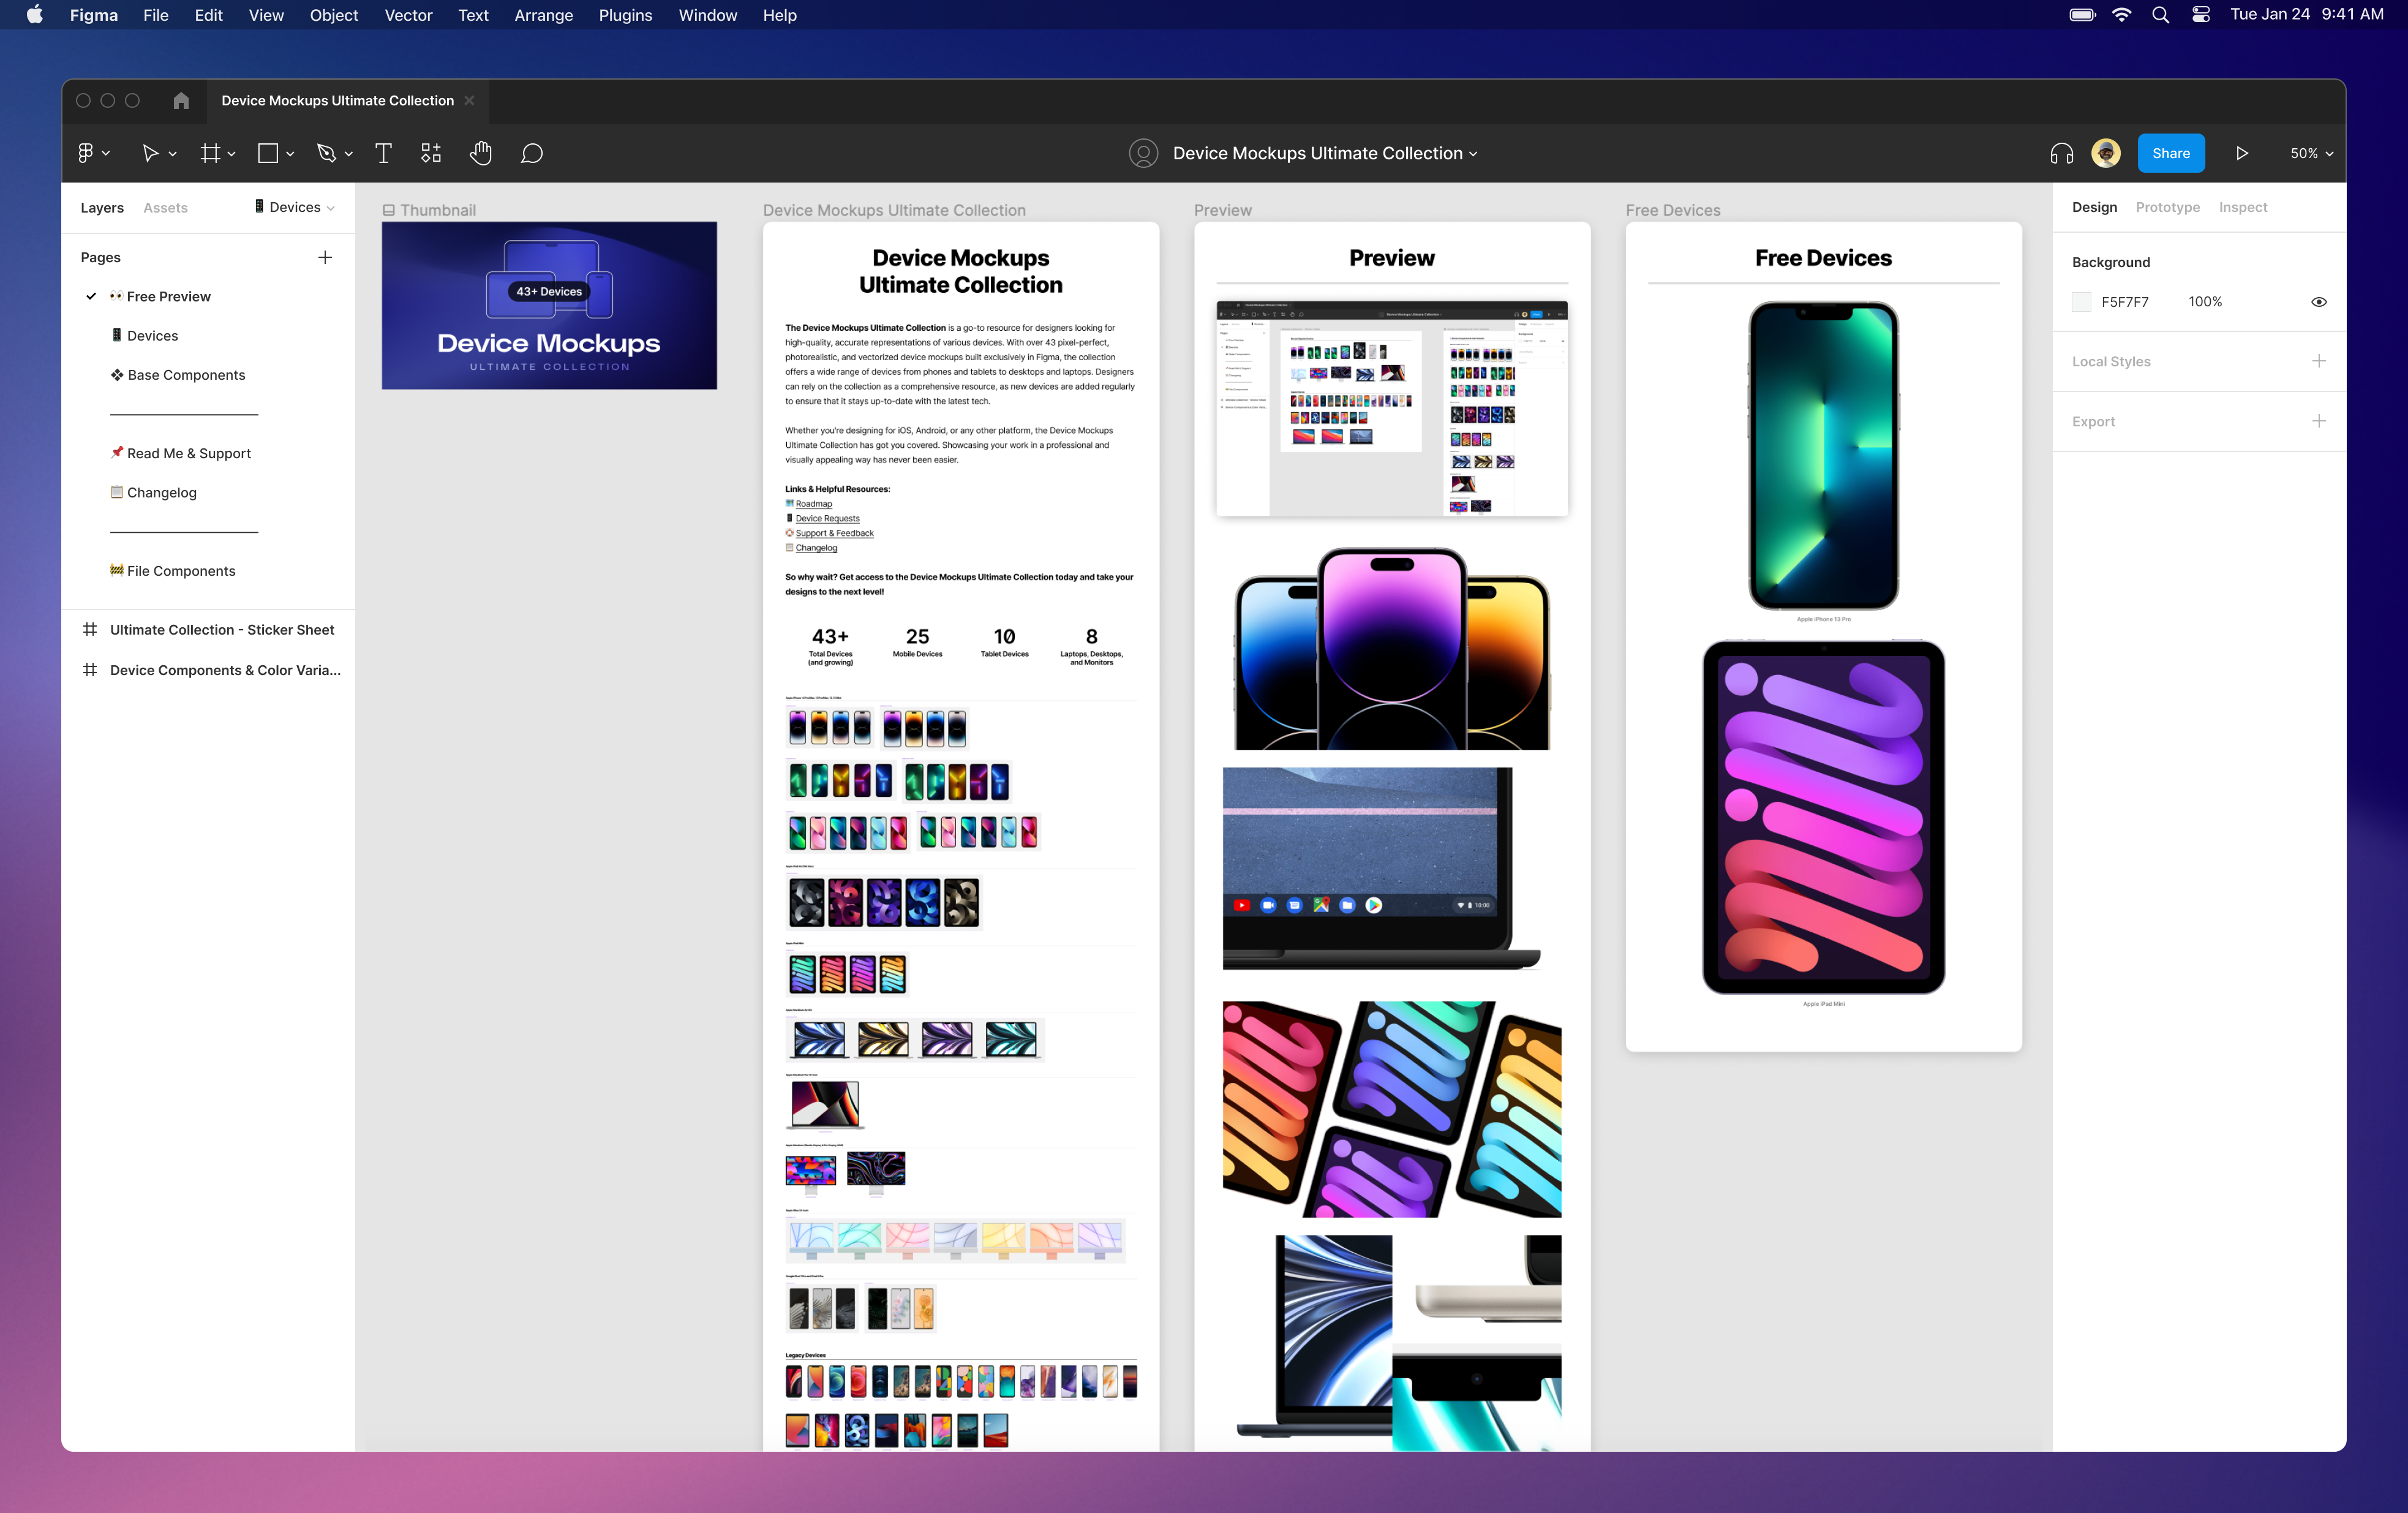The image size is (2408, 1513).
Task: Open the Figma main menu icon
Action: pos(86,153)
